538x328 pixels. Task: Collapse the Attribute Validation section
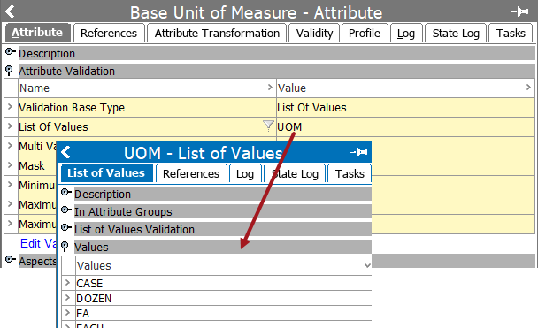click(x=9, y=71)
